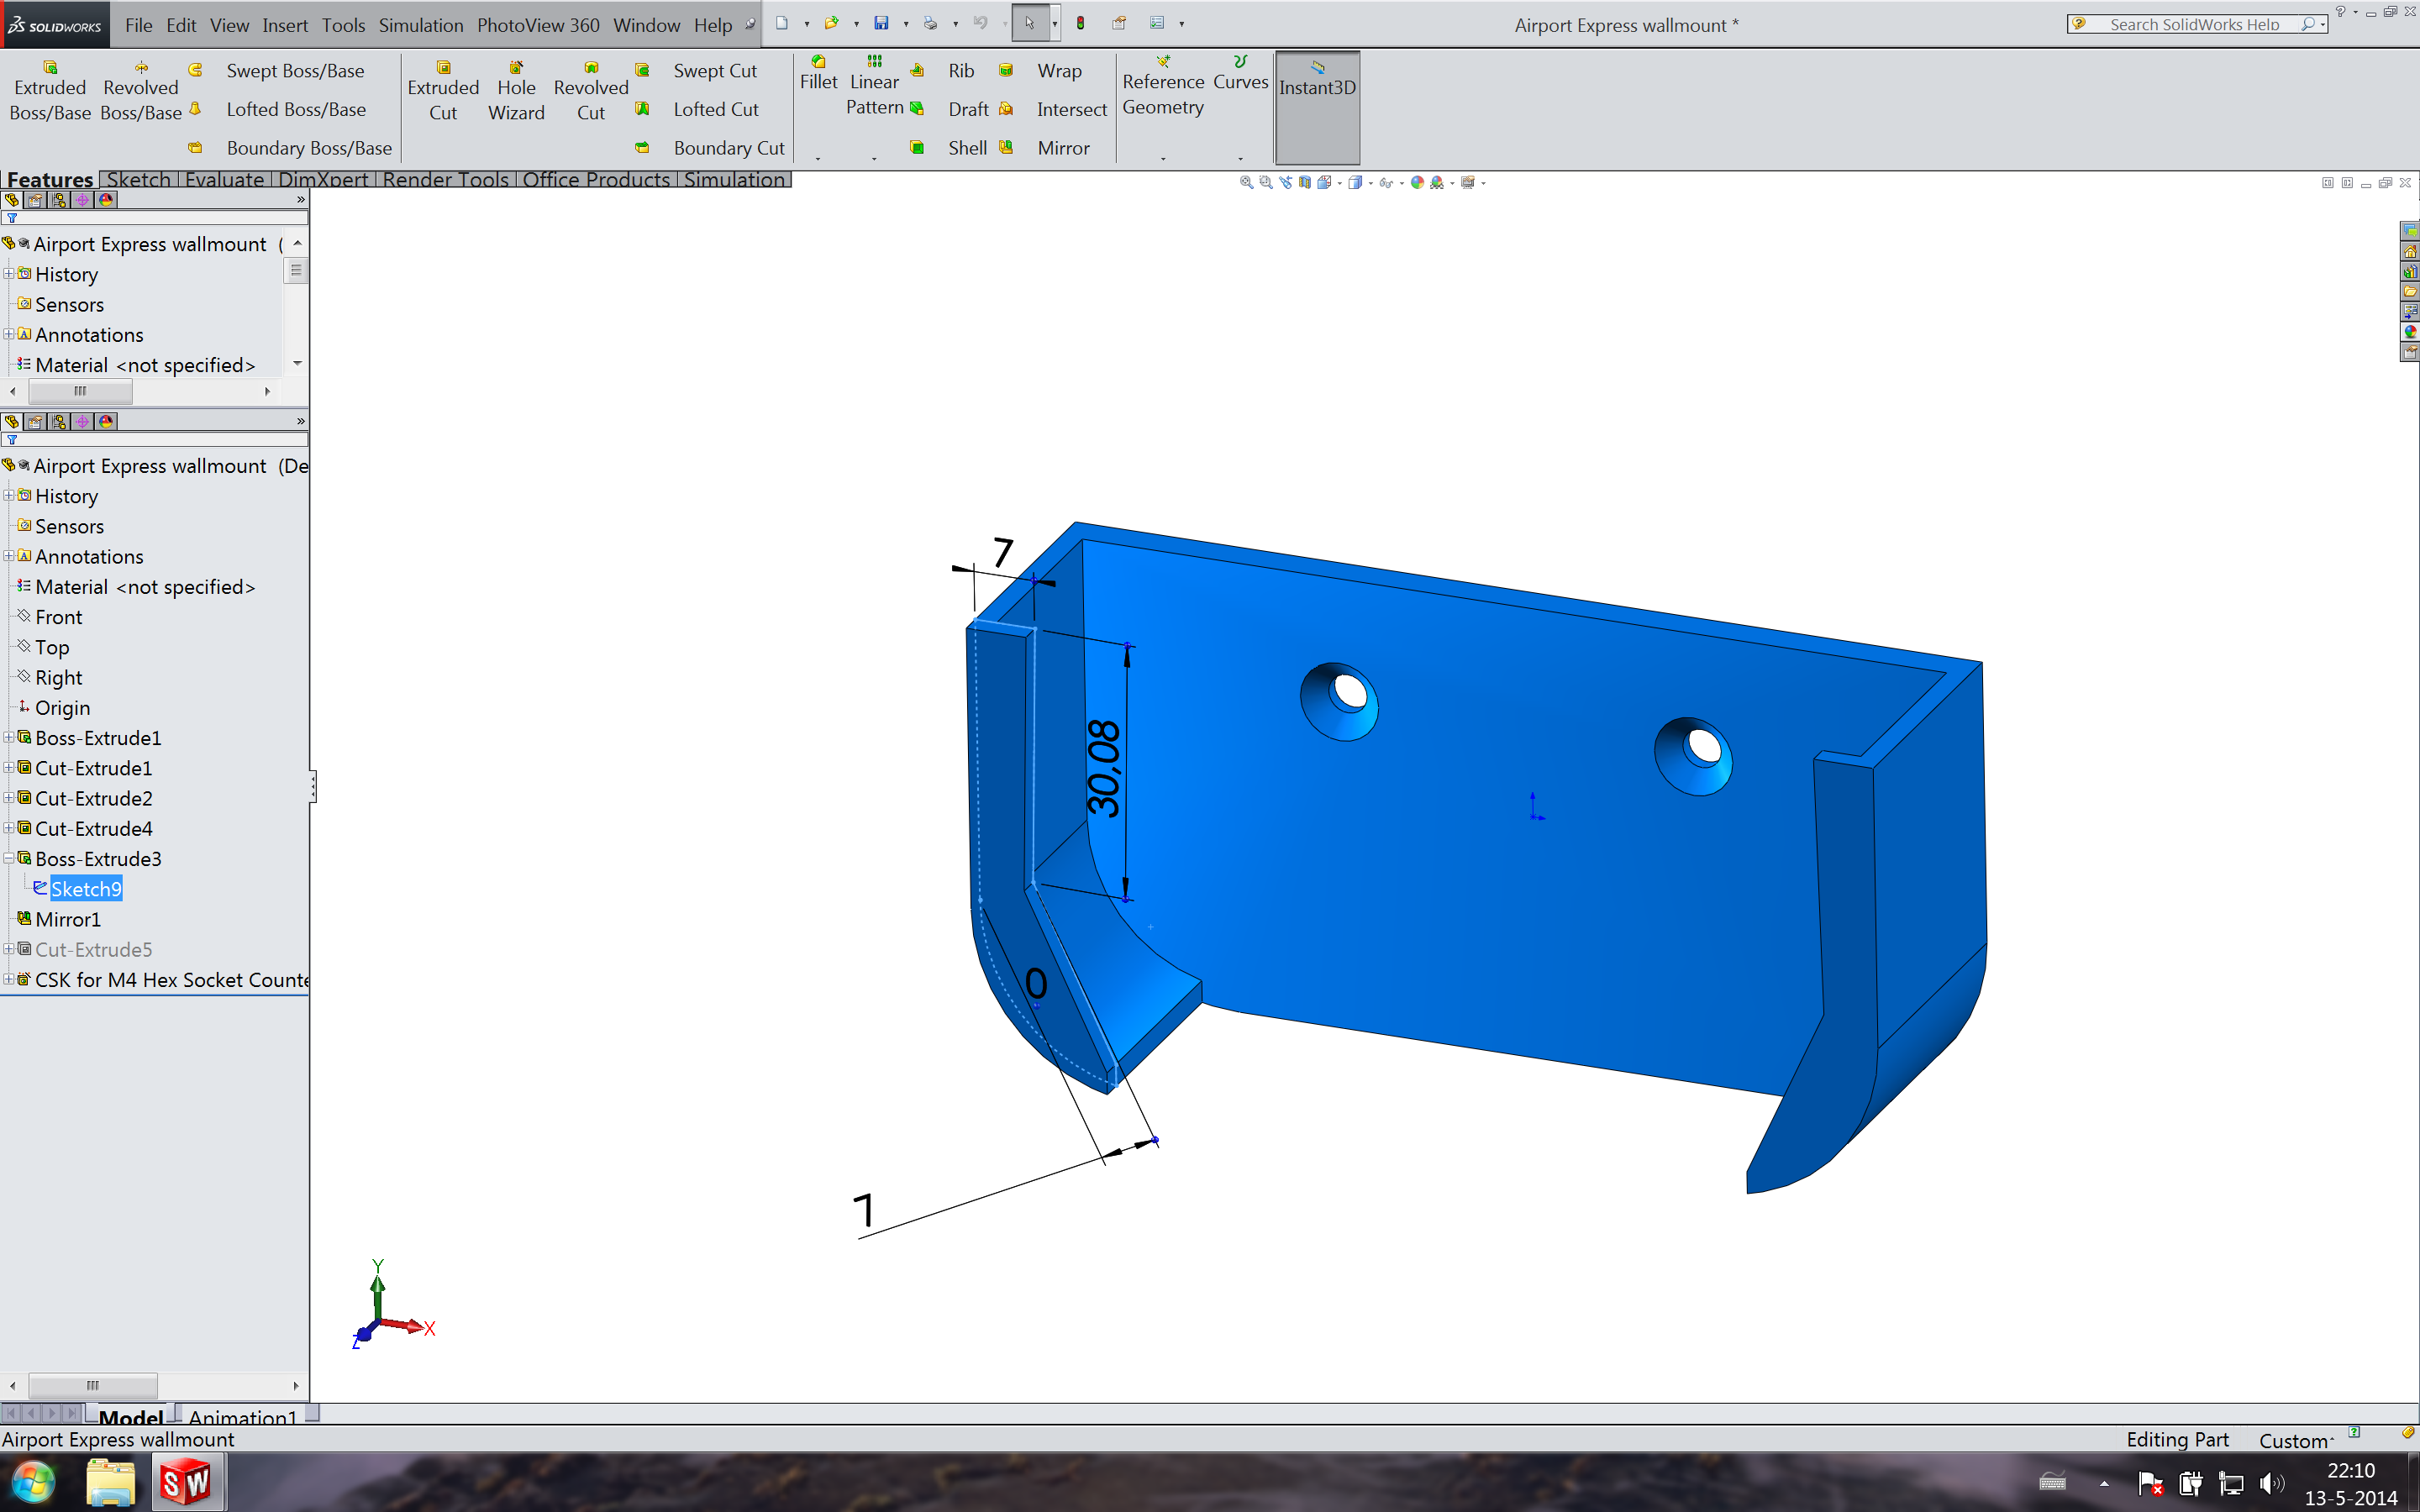Open the Custom units status bar selector
Image resolution: width=2420 pixels, height=1512 pixels.
click(2297, 1439)
